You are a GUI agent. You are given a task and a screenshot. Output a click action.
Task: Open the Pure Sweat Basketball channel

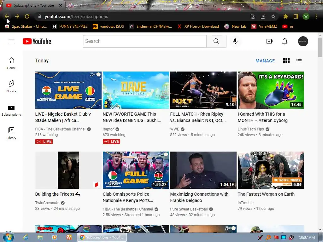pyautogui.click(x=189, y=209)
